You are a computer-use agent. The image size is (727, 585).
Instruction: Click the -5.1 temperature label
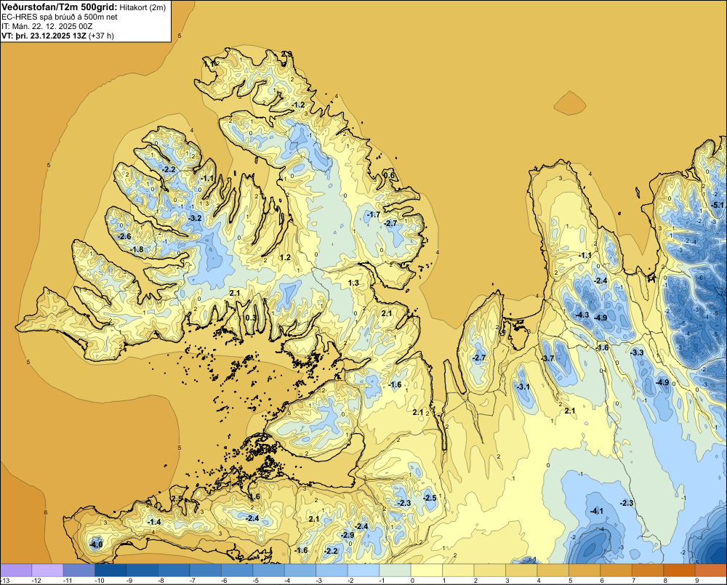coord(718,205)
